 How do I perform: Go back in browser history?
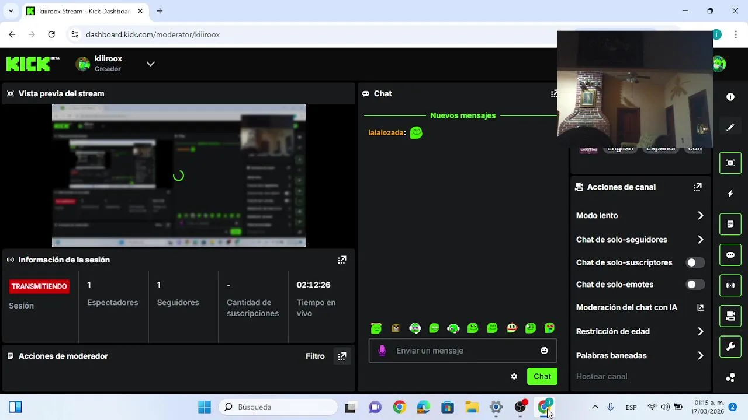(x=12, y=34)
